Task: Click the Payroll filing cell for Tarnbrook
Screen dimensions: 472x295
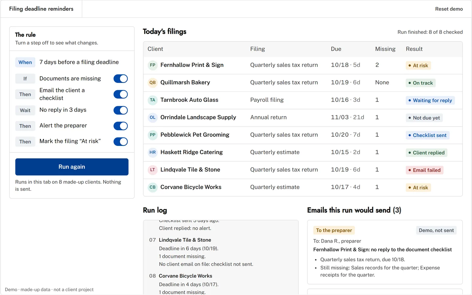Action: click(x=267, y=100)
